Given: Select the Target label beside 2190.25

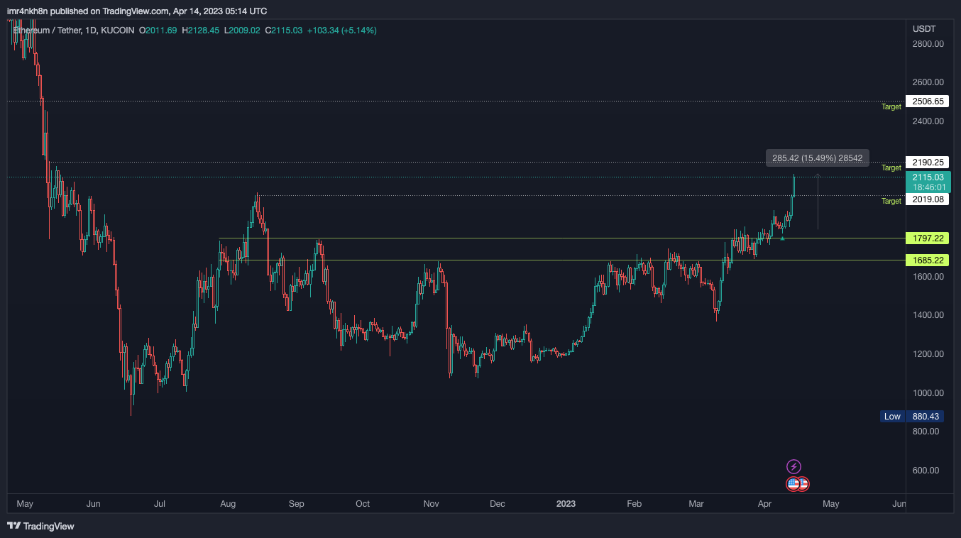Looking at the screenshot, I should (891, 168).
